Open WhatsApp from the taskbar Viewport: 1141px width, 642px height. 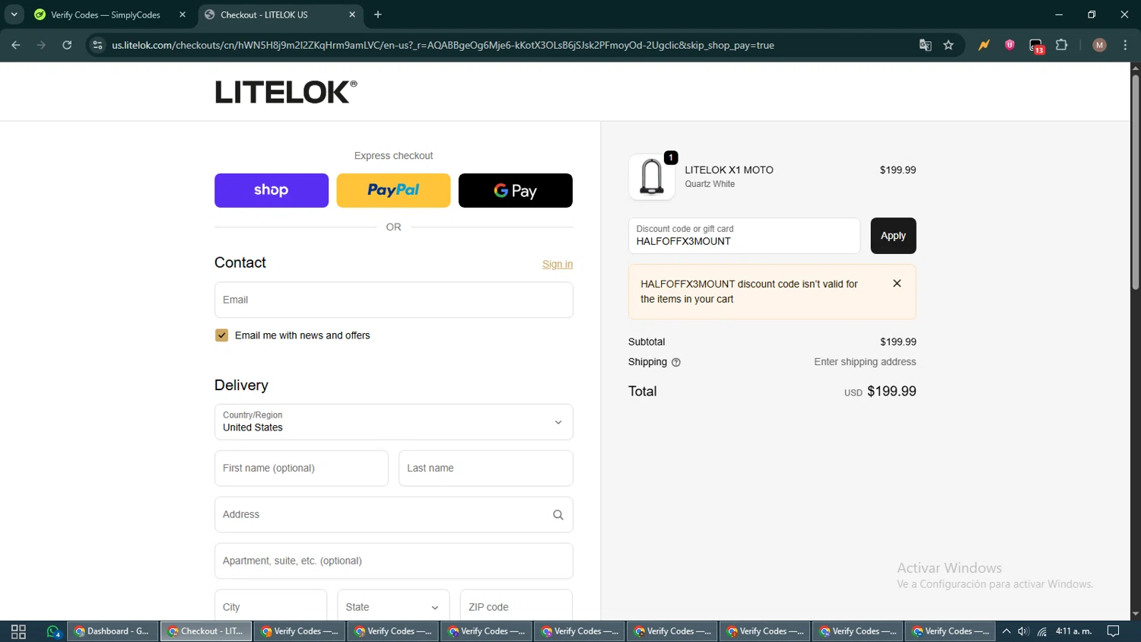[53, 631]
